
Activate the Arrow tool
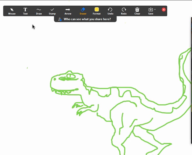click(x=68, y=11)
